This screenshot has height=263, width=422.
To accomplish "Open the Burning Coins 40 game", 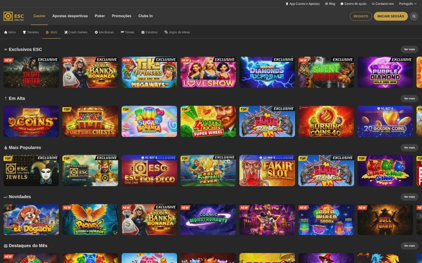I will (326, 121).
